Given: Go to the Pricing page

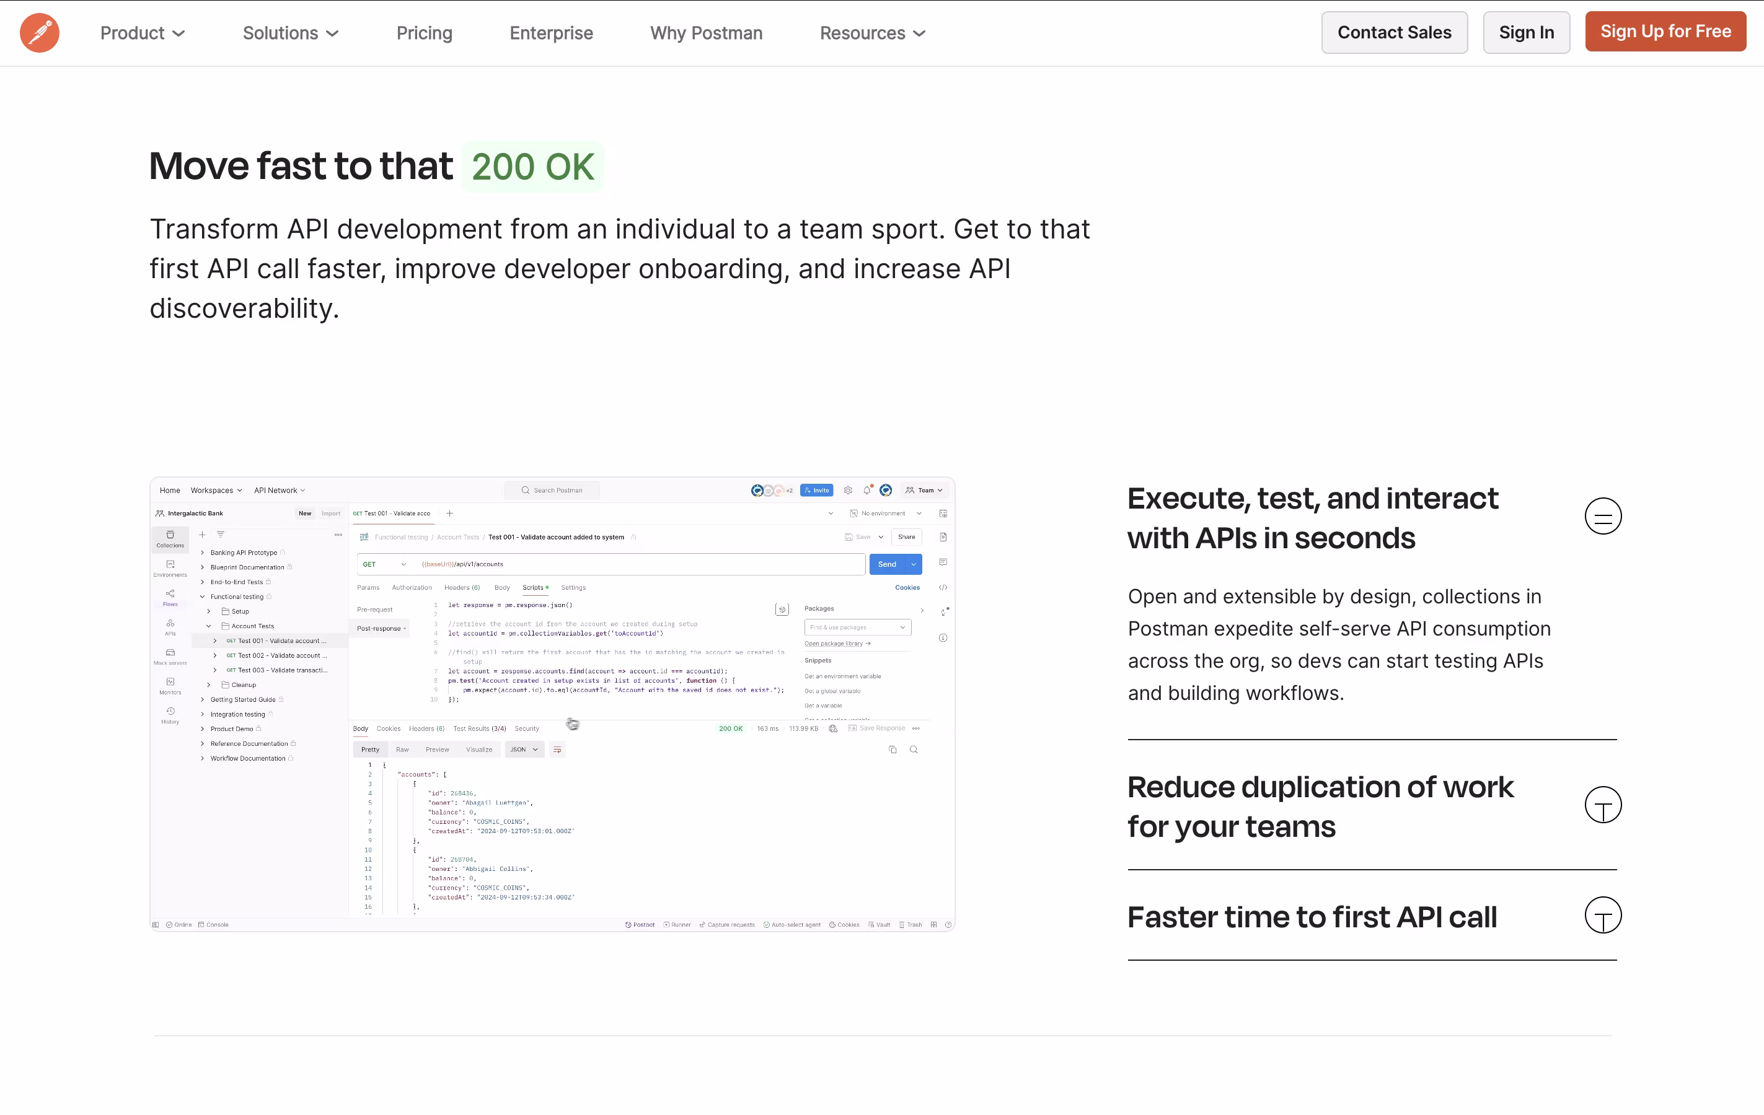Looking at the screenshot, I should (x=424, y=33).
